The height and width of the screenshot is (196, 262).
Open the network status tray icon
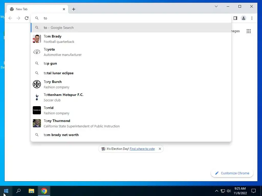(223, 191)
